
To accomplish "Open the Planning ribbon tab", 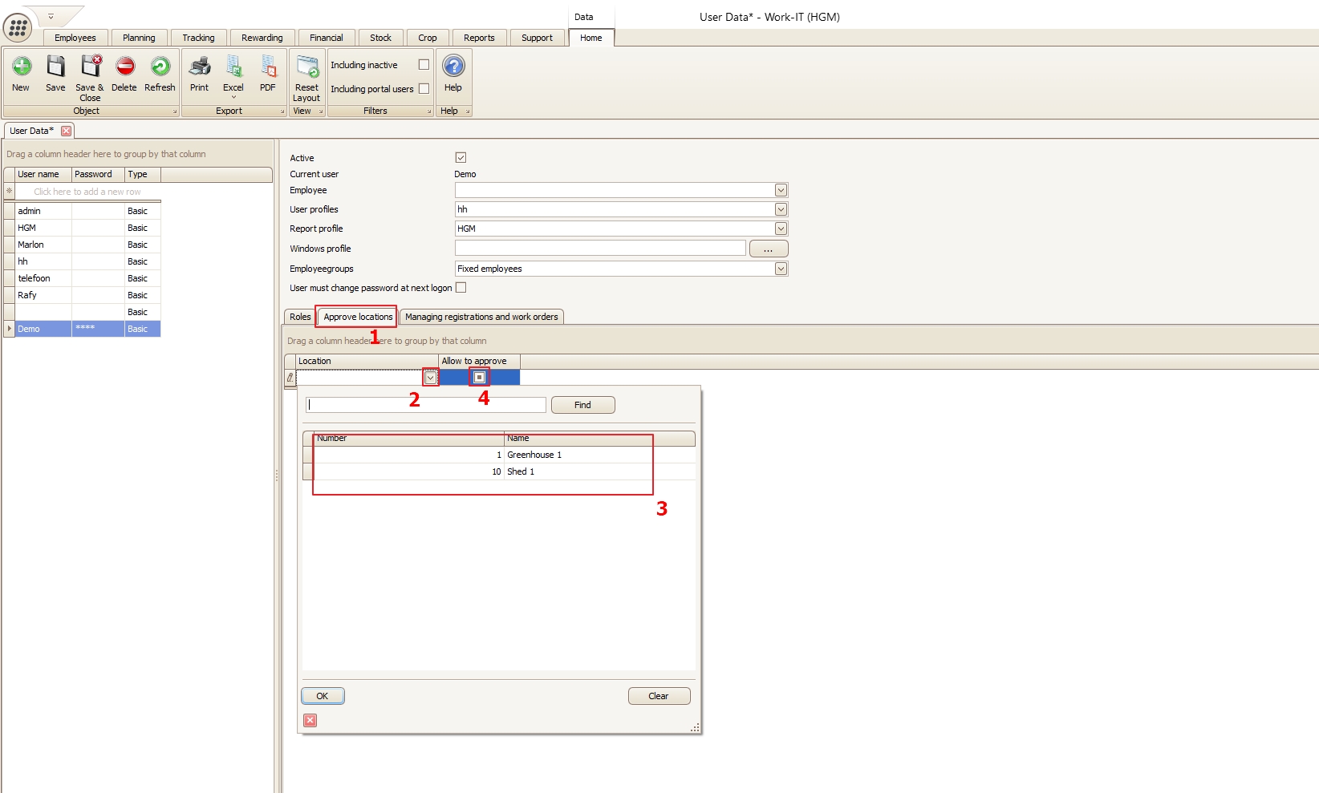I will [x=139, y=38].
